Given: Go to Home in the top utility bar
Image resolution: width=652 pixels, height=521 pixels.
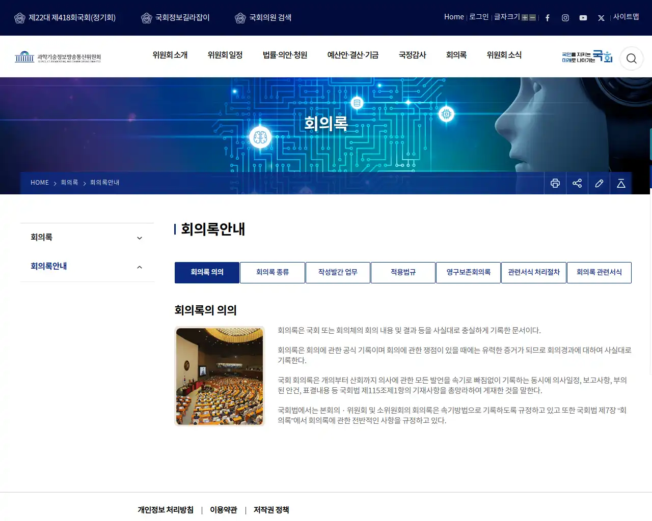Looking at the screenshot, I should [454, 17].
